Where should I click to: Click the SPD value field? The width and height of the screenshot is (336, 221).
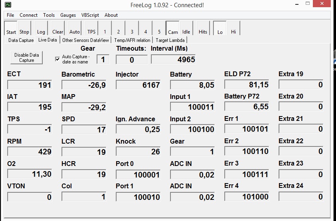pyautogui.click(x=84, y=129)
